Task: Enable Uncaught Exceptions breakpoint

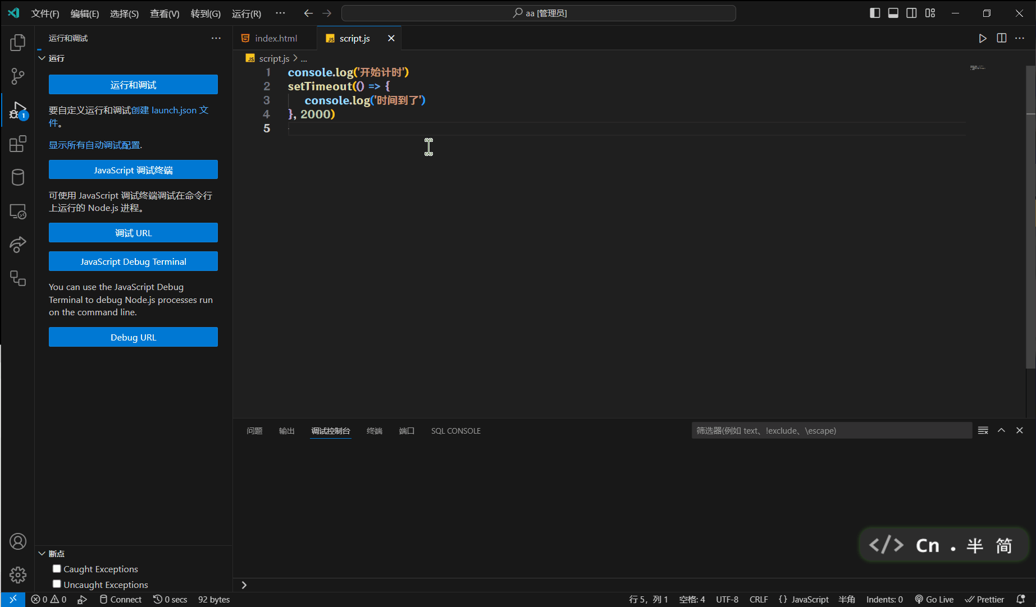Action: pos(57,584)
